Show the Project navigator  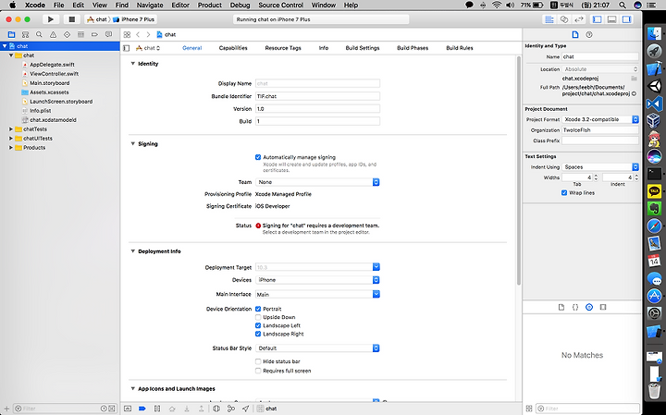pos(11,34)
